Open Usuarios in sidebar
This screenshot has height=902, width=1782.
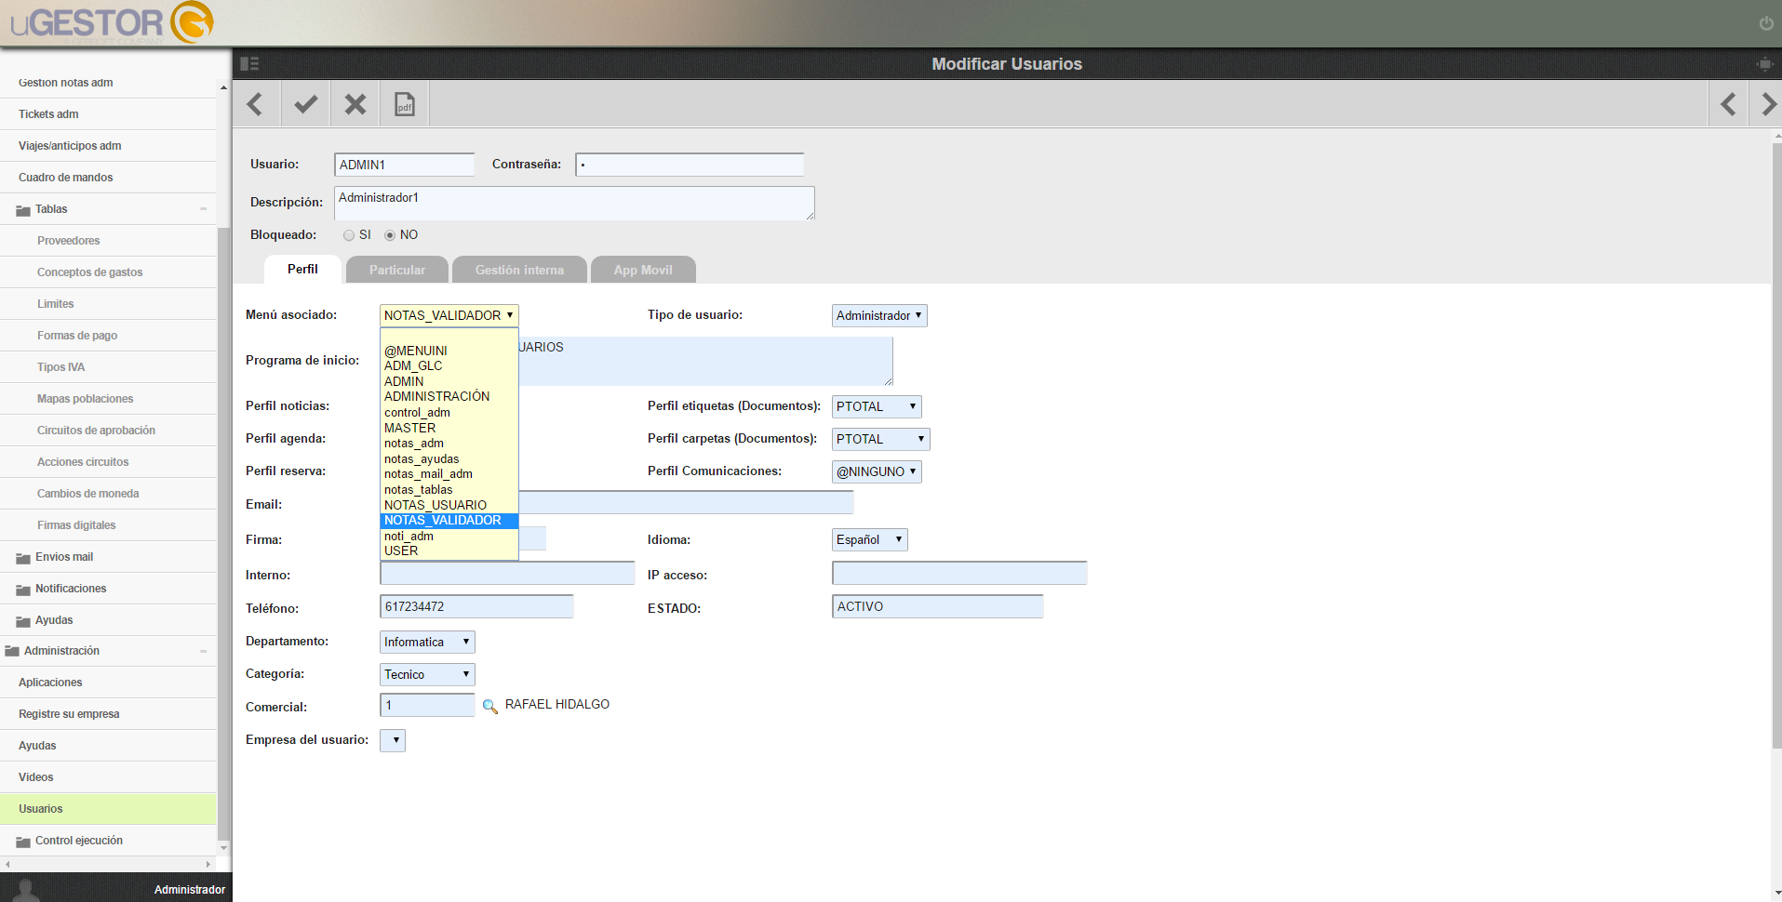pos(108,809)
